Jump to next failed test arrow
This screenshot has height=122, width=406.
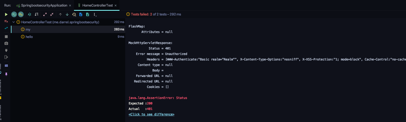pyautogui.click(x=67, y=14)
